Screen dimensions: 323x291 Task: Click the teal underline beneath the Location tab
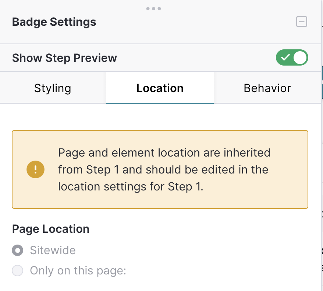tap(160, 104)
